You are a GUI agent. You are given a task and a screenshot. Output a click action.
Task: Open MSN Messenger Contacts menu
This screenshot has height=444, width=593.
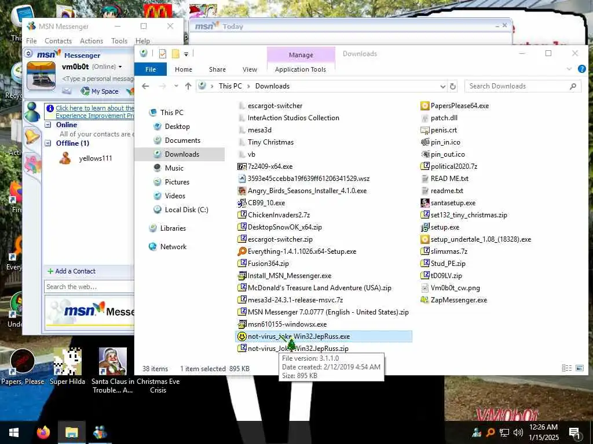58,41
